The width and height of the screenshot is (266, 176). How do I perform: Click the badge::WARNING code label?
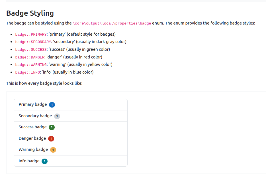coord(31,65)
